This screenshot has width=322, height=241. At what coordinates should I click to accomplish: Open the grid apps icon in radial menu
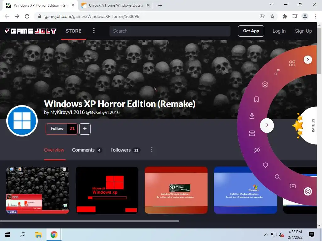coord(292,63)
